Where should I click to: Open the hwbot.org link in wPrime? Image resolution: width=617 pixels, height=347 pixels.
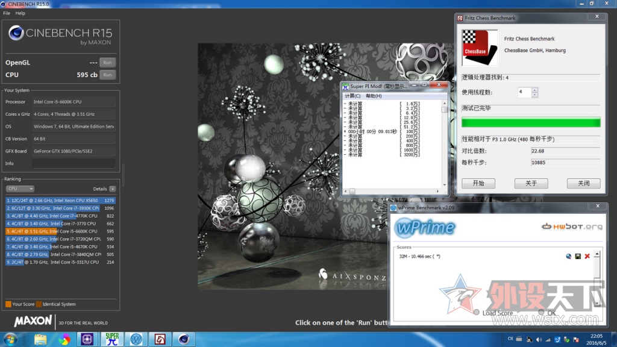tap(572, 227)
